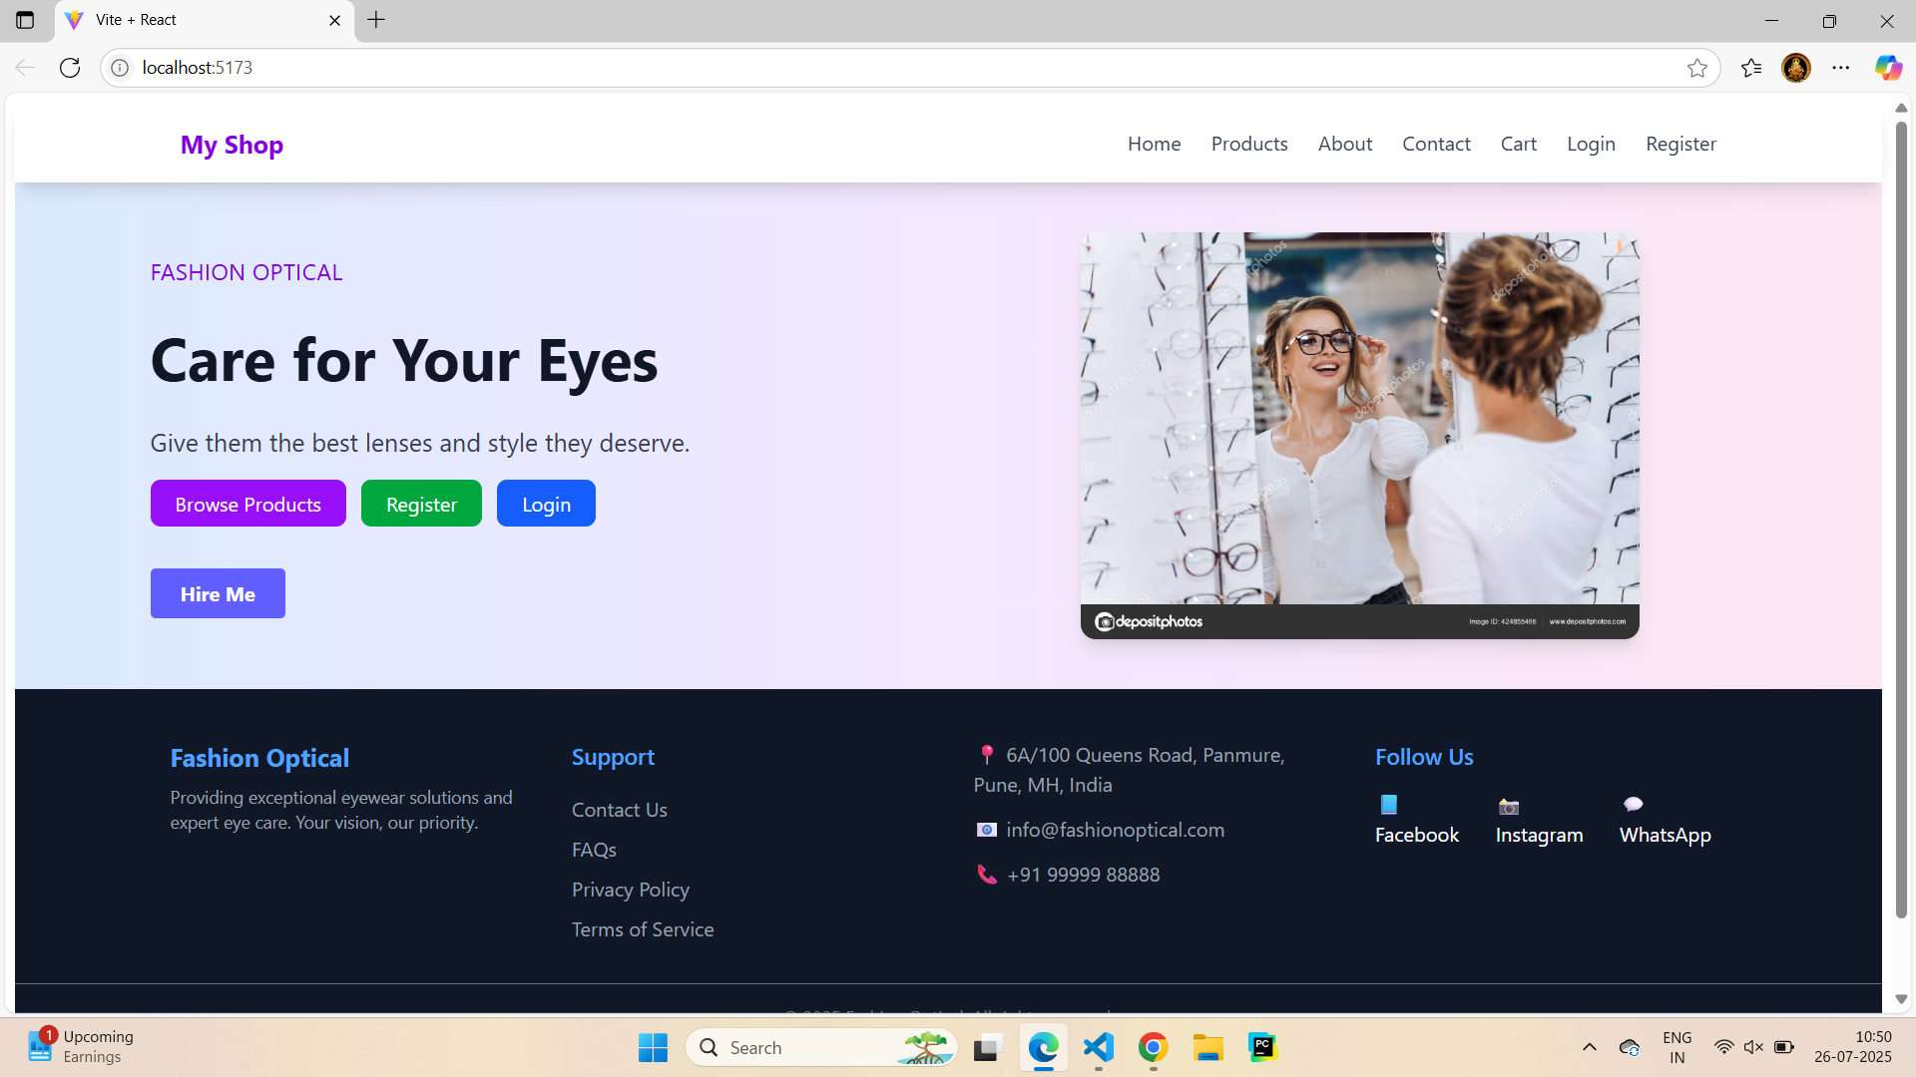Select Products in the navigation bar

coord(1248,144)
